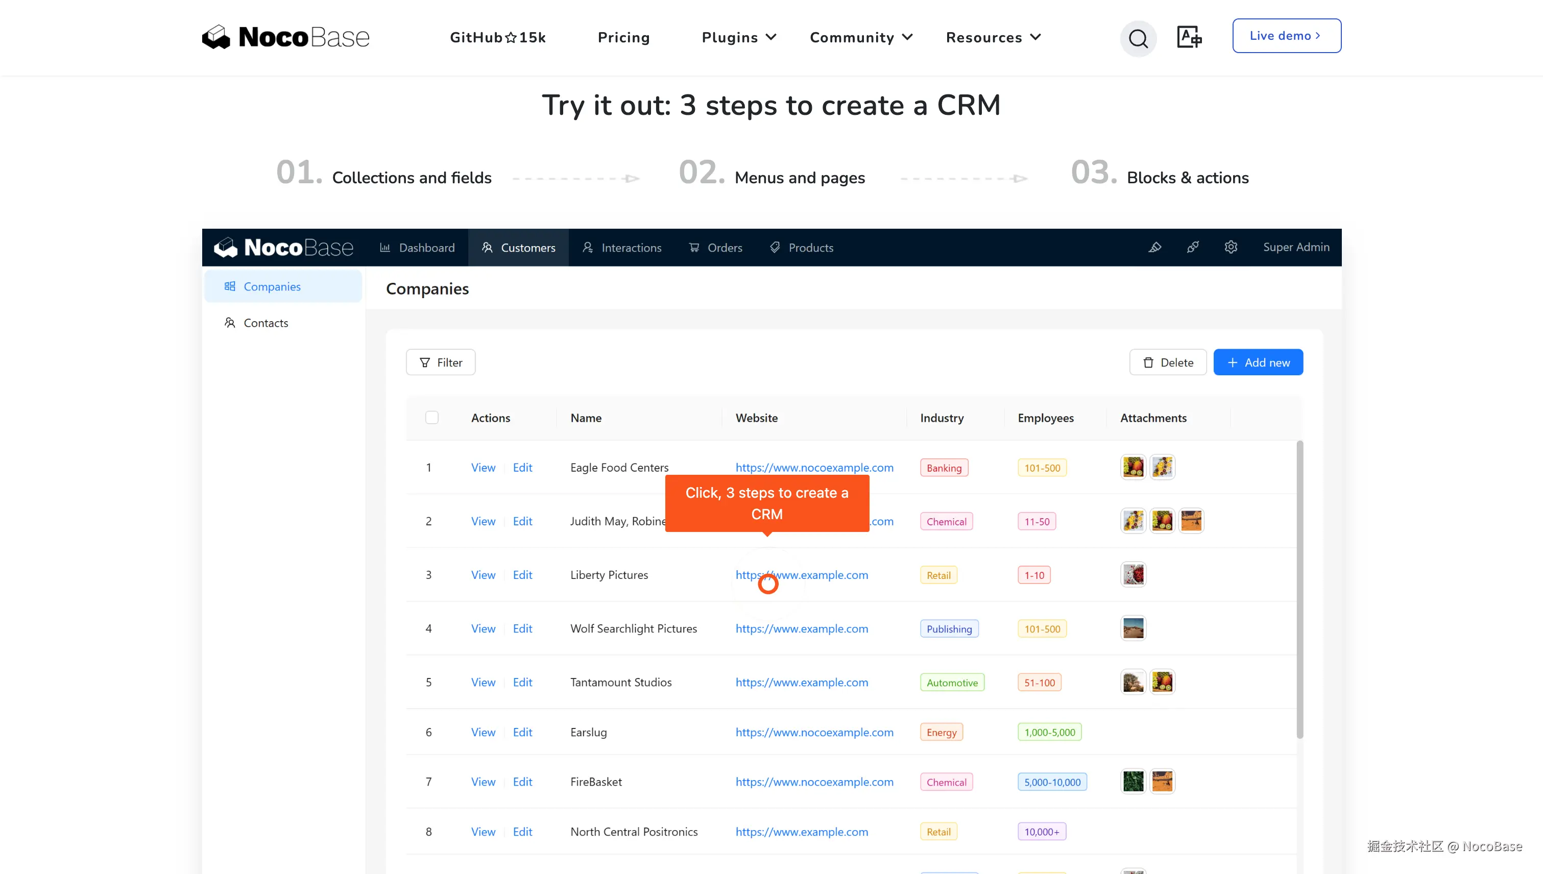Open Liberty Pictures attachment thumbnail
This screenshot has height=874, width=1543.
coord(1133,575)
